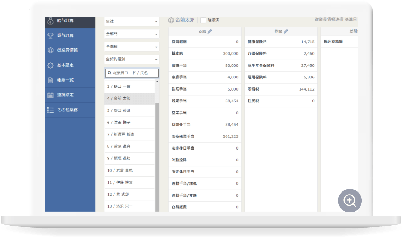Click the 従業員情報 person icon
Image resolution: width=402 pixels, height=237 pixels.
[51, 50]
